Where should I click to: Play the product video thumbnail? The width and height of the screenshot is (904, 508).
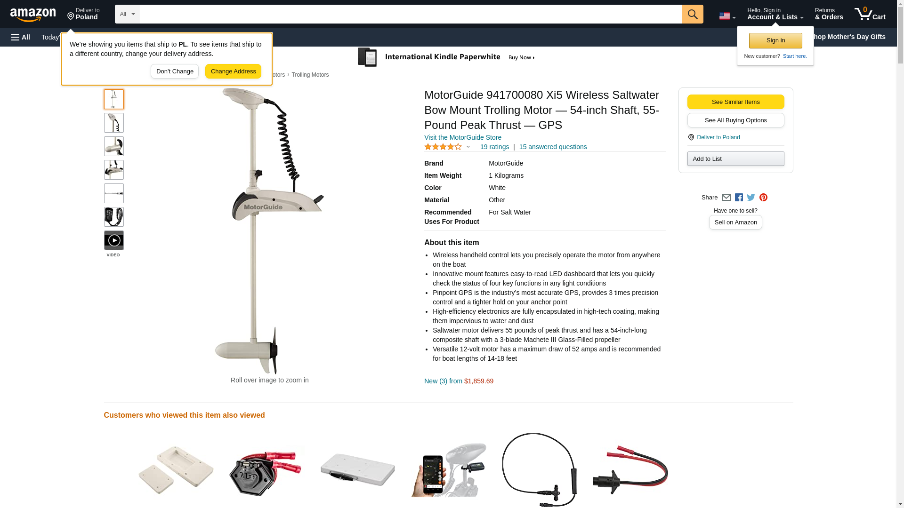[x=113, y=240]
